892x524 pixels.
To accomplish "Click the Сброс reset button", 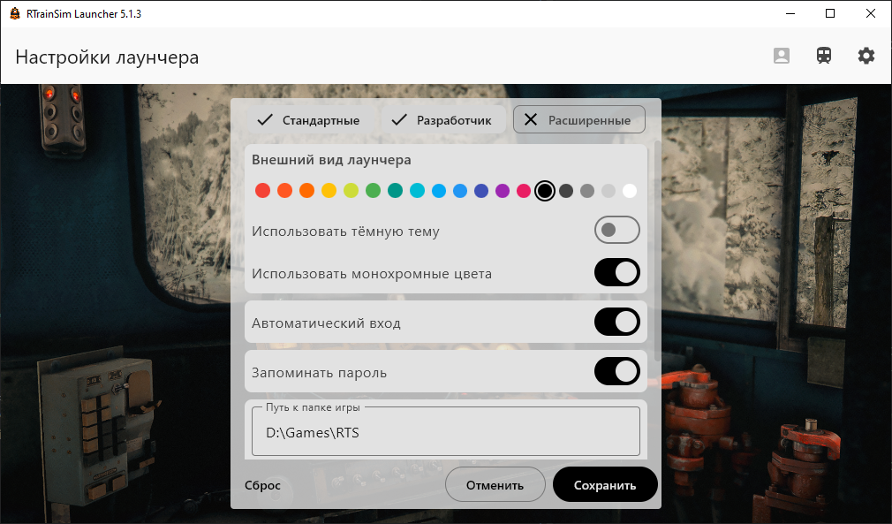I will pyautogui.click(x=263, y=485).
